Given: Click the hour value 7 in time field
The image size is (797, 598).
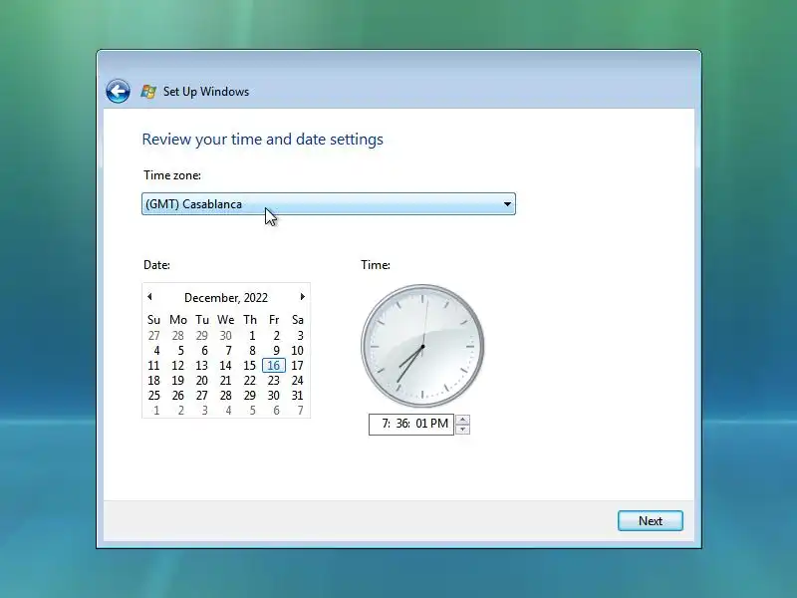Looking at the screenshot, I should coord(386,424).
